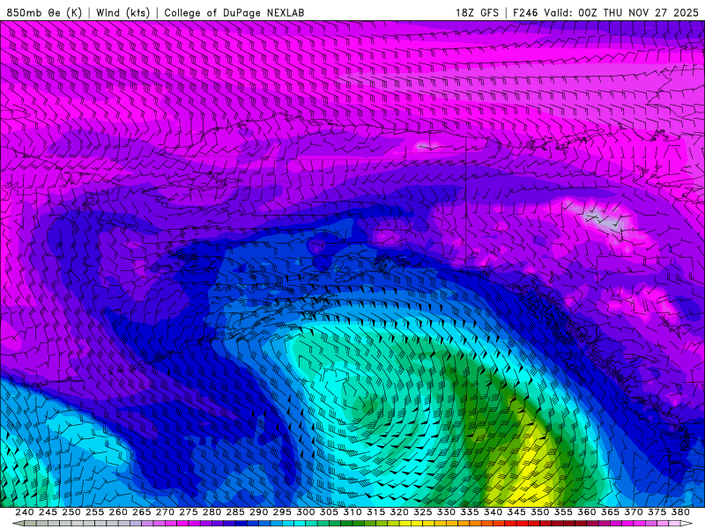Click the 360 legend label
Image resolution: width=705 pixels, height=528 pixels.
click(x=586, y=512)
